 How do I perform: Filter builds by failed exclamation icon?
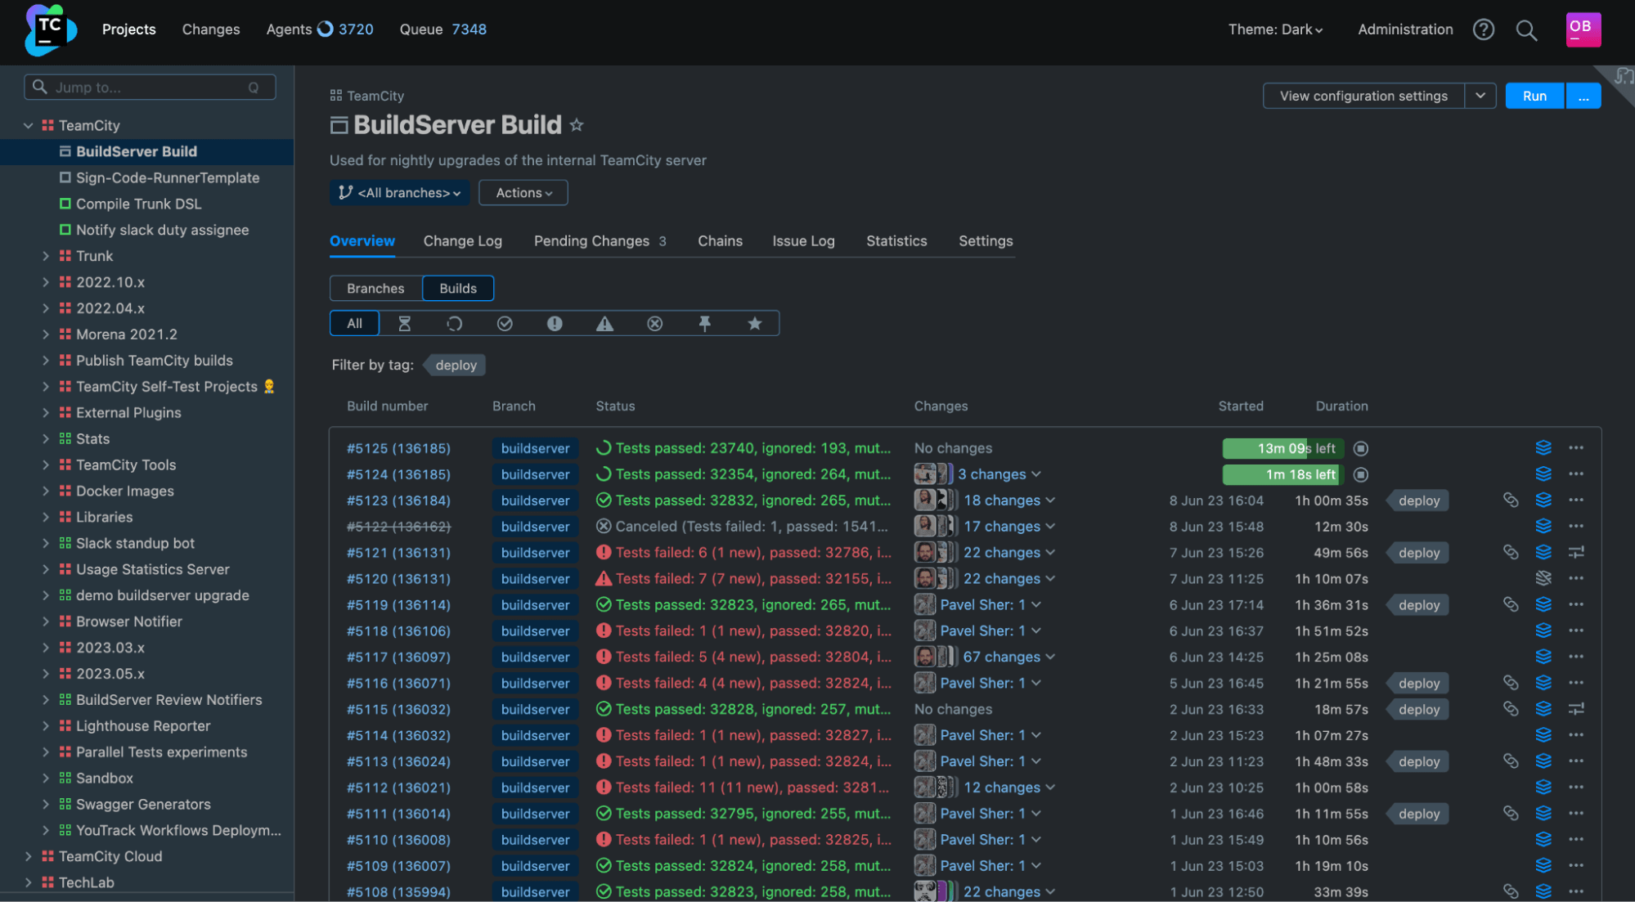[x=555, y=324]
